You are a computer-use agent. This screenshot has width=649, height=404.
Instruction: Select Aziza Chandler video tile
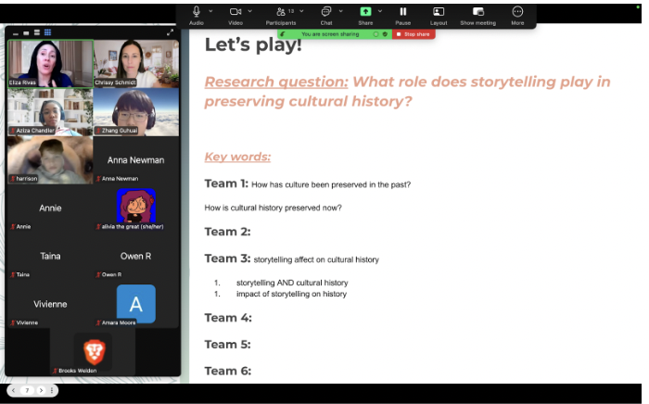point(50,111)
